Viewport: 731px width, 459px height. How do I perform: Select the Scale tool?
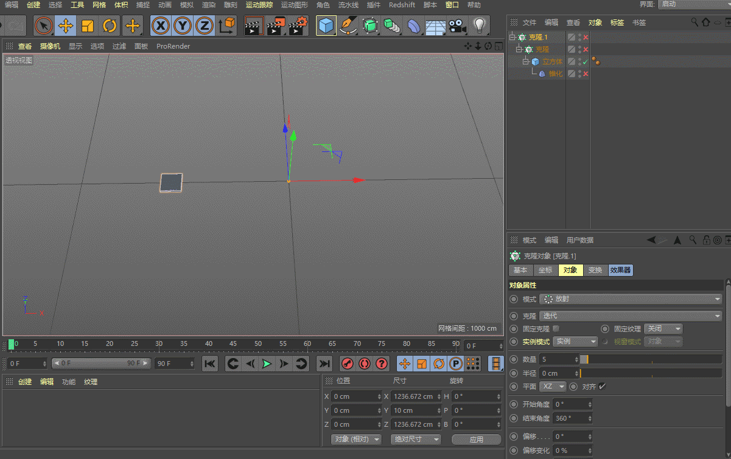coord(88,26)
